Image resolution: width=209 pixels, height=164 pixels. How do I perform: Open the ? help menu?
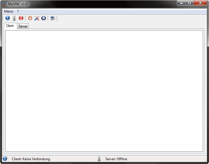pos(18,11)
